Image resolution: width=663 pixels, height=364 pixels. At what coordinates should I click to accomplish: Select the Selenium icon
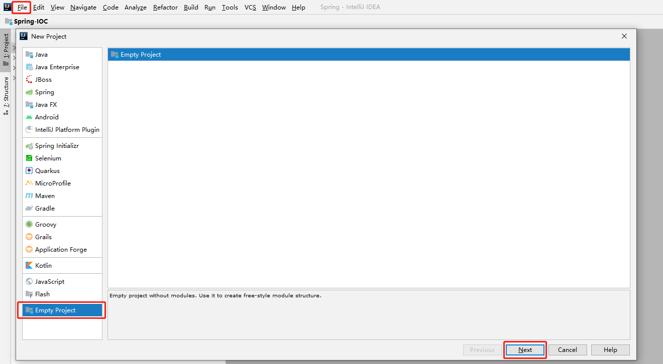click(29, 158)
